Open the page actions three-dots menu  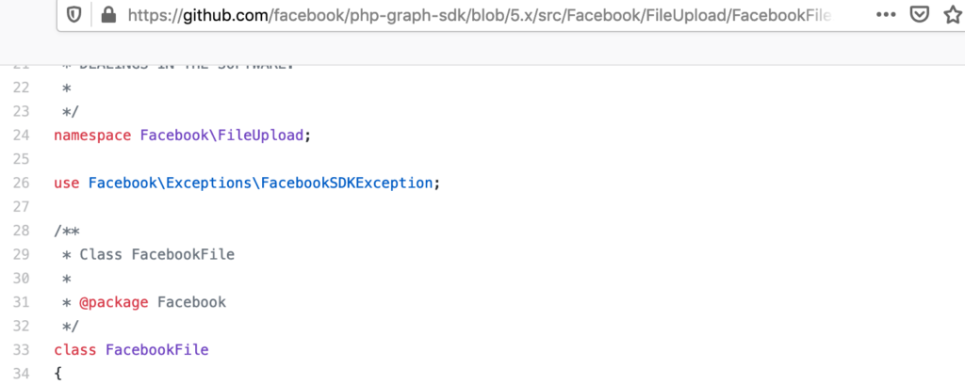click(886, 15)
